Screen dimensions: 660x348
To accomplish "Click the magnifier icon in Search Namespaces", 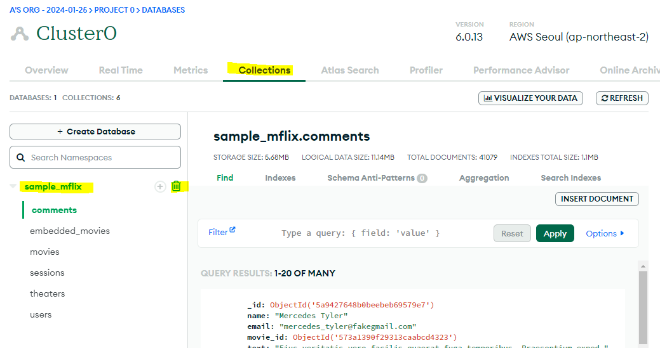I will [20, 157].
